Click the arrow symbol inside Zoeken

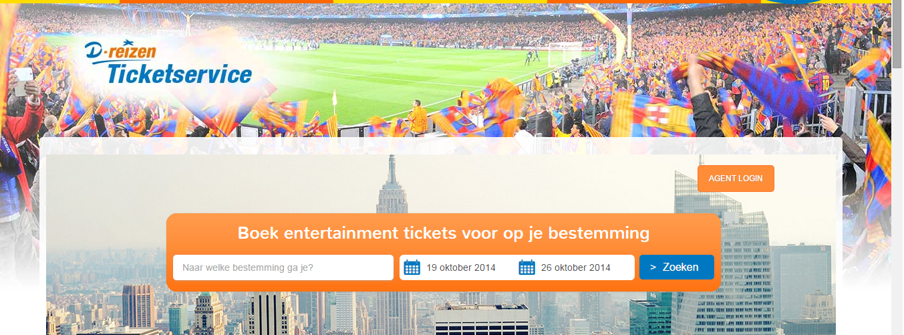click(x=653, y=267)
